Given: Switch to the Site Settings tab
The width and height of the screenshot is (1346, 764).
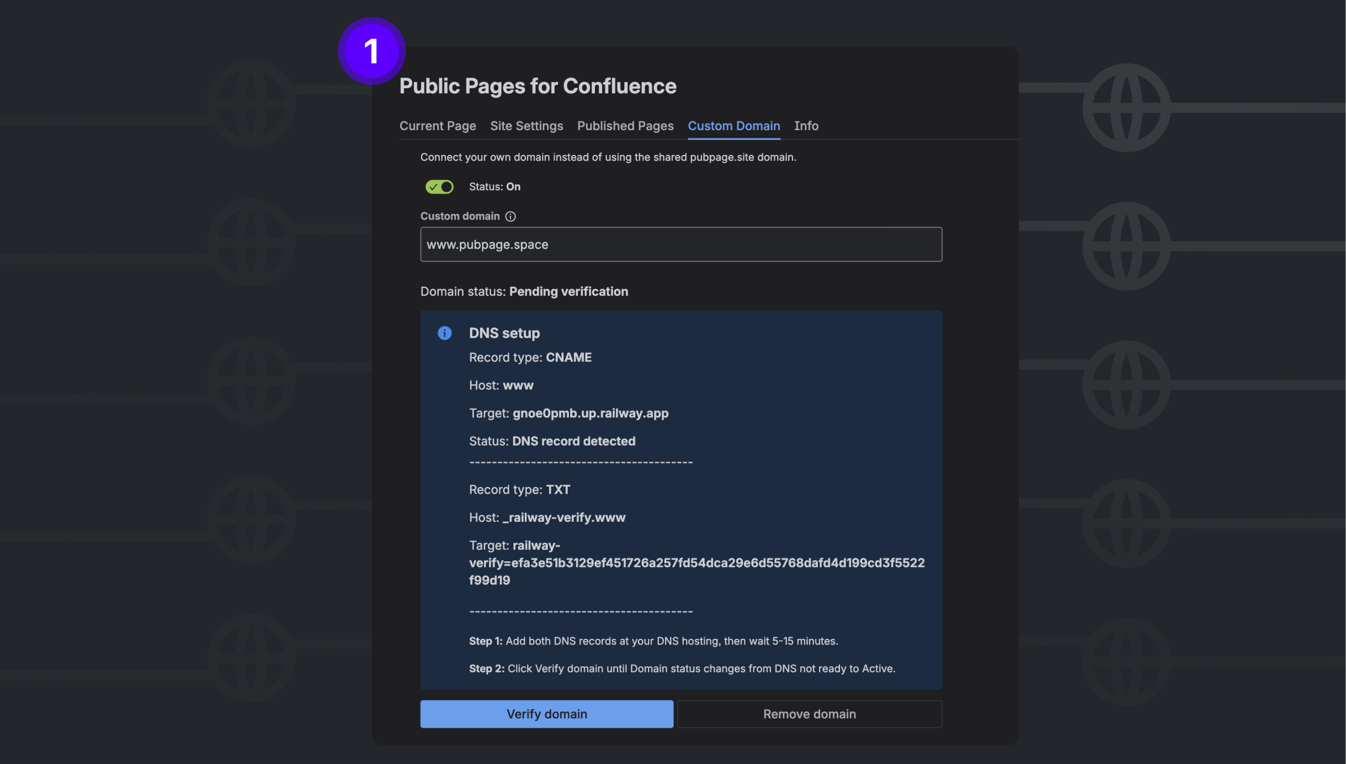Looking at the screenshot, I should coord(526,126).
